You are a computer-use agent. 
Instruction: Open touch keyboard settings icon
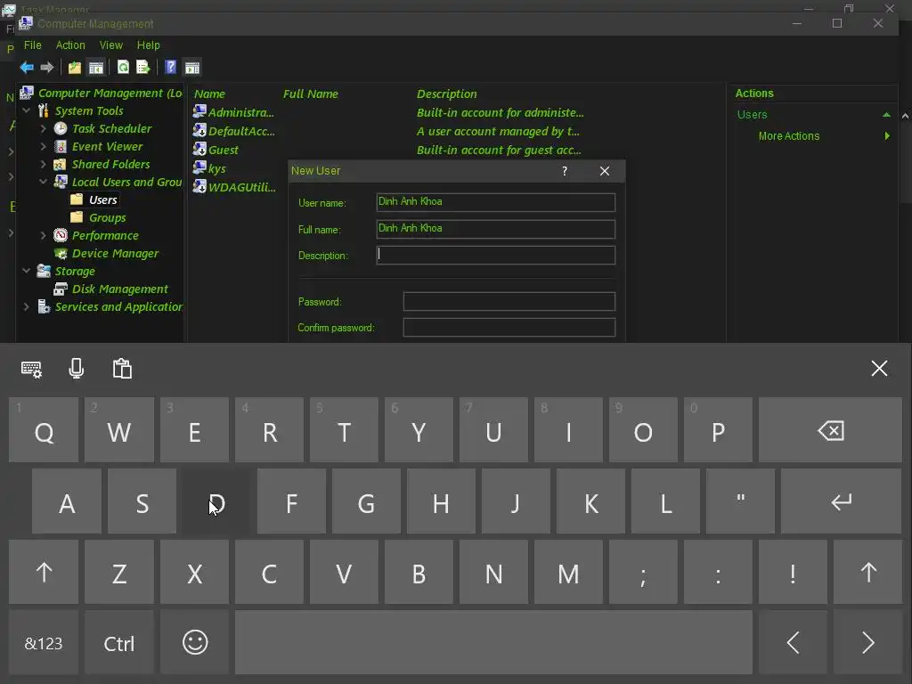[31, 369]
